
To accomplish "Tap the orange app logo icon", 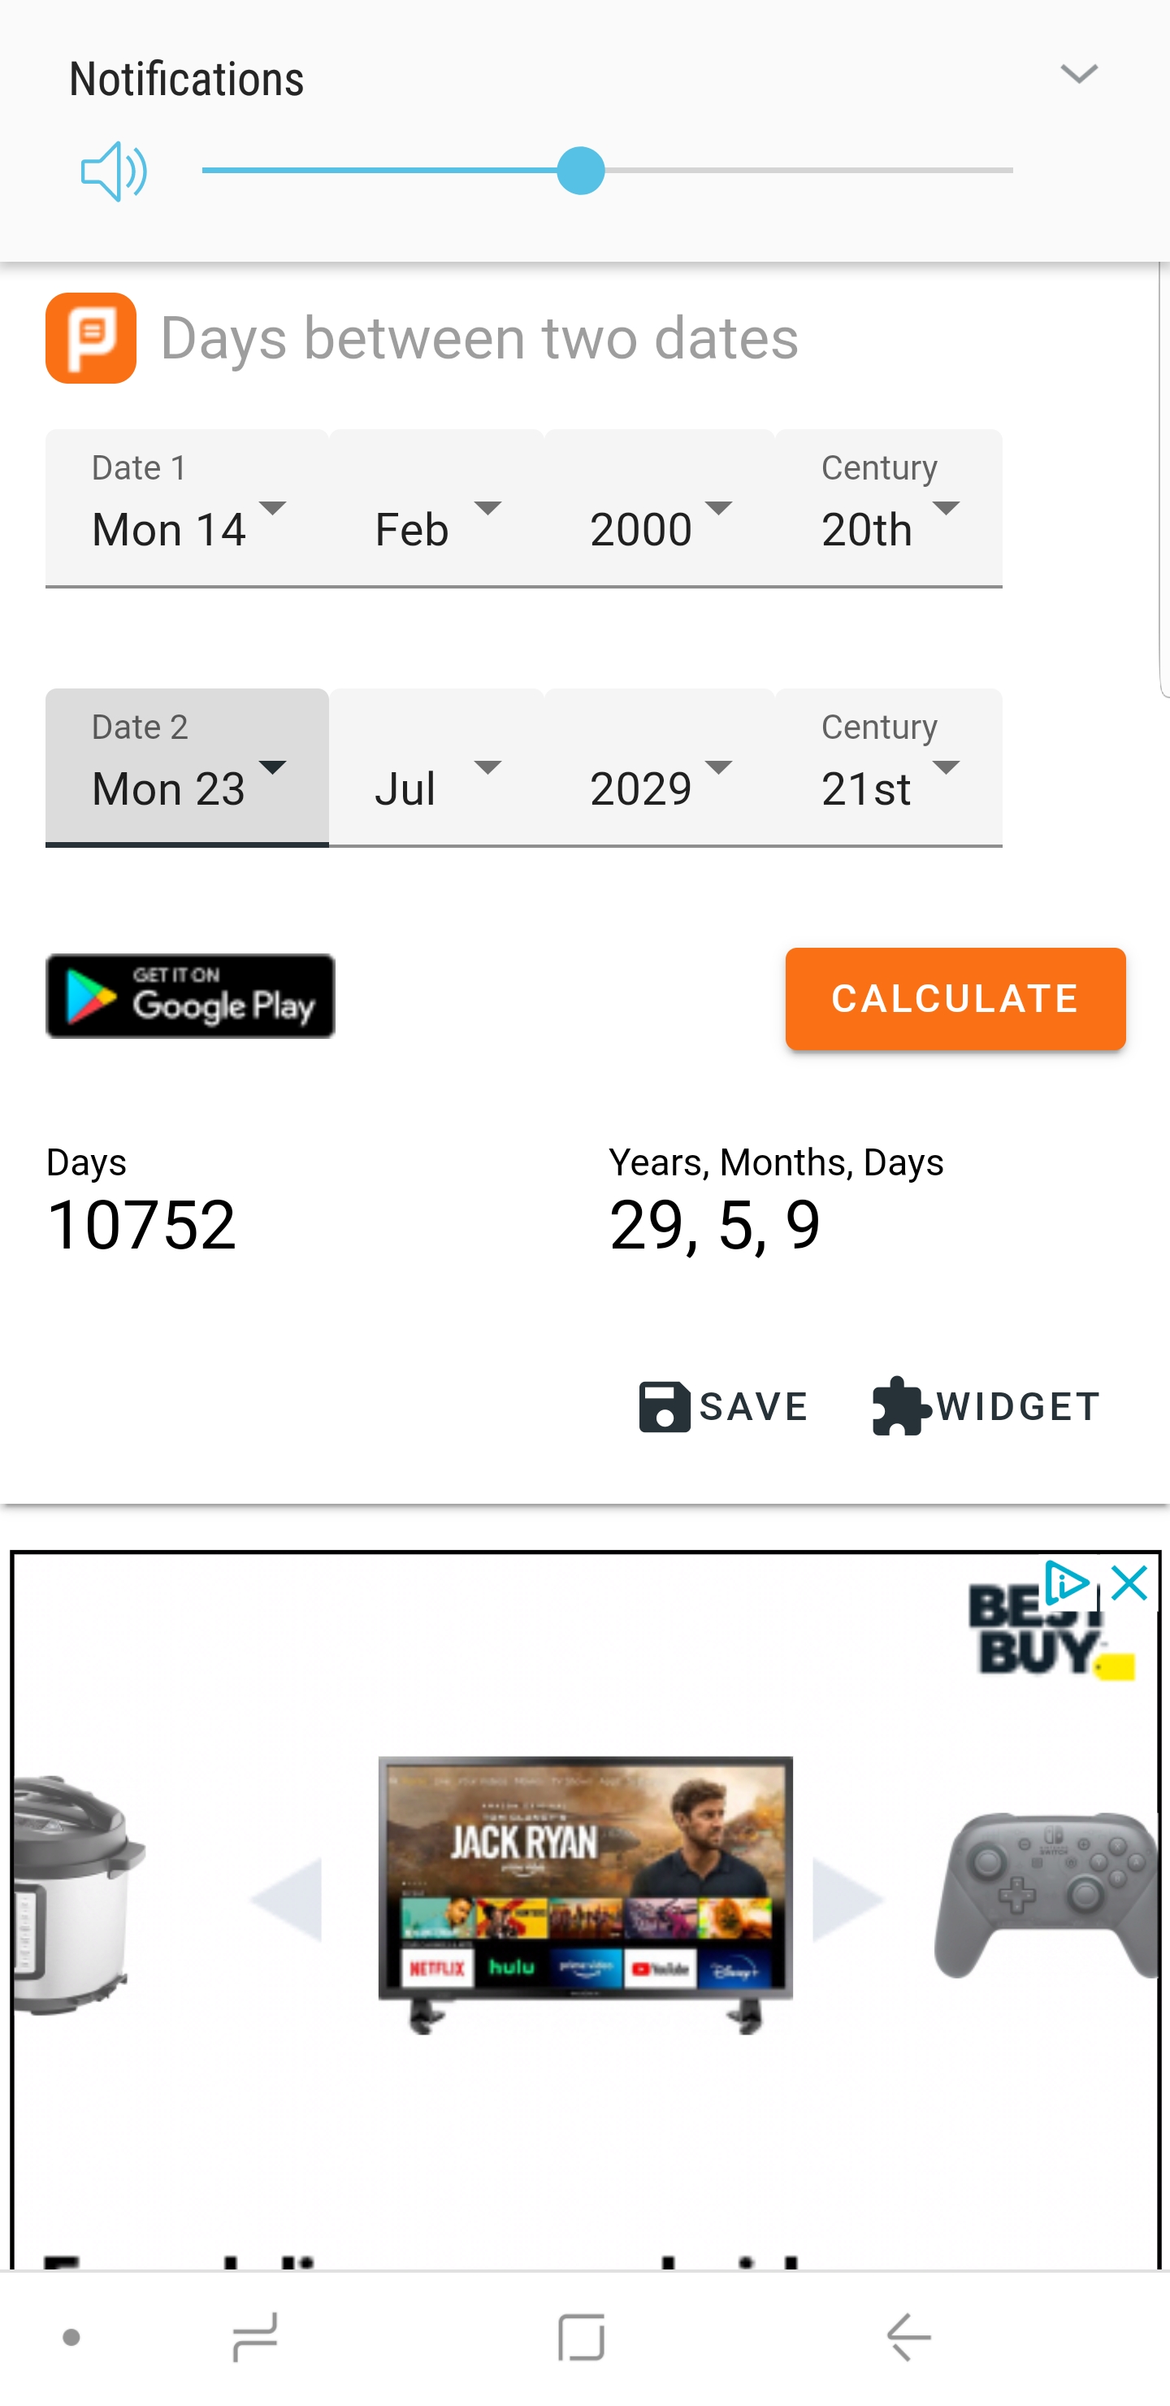I will tap(90, 337).
